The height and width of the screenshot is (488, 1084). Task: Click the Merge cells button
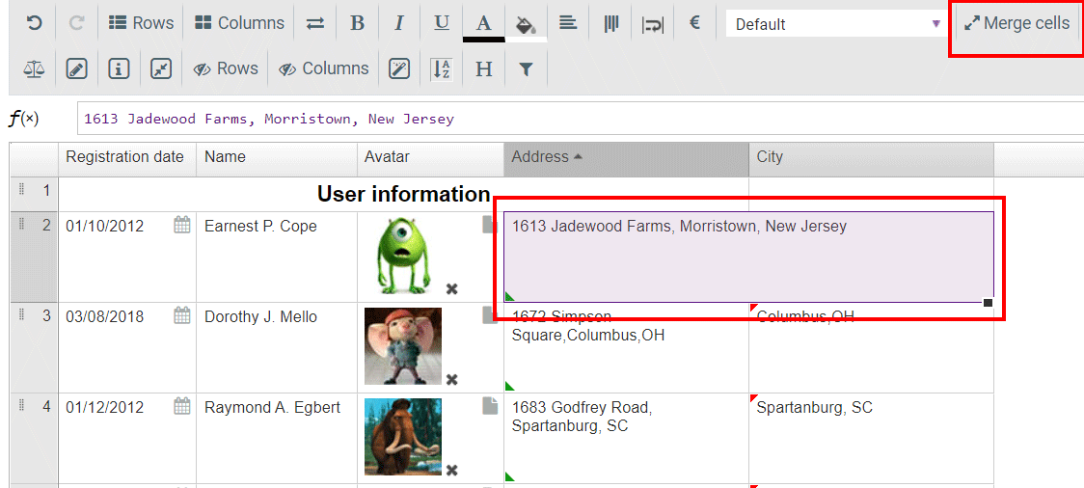point(1016,23)
